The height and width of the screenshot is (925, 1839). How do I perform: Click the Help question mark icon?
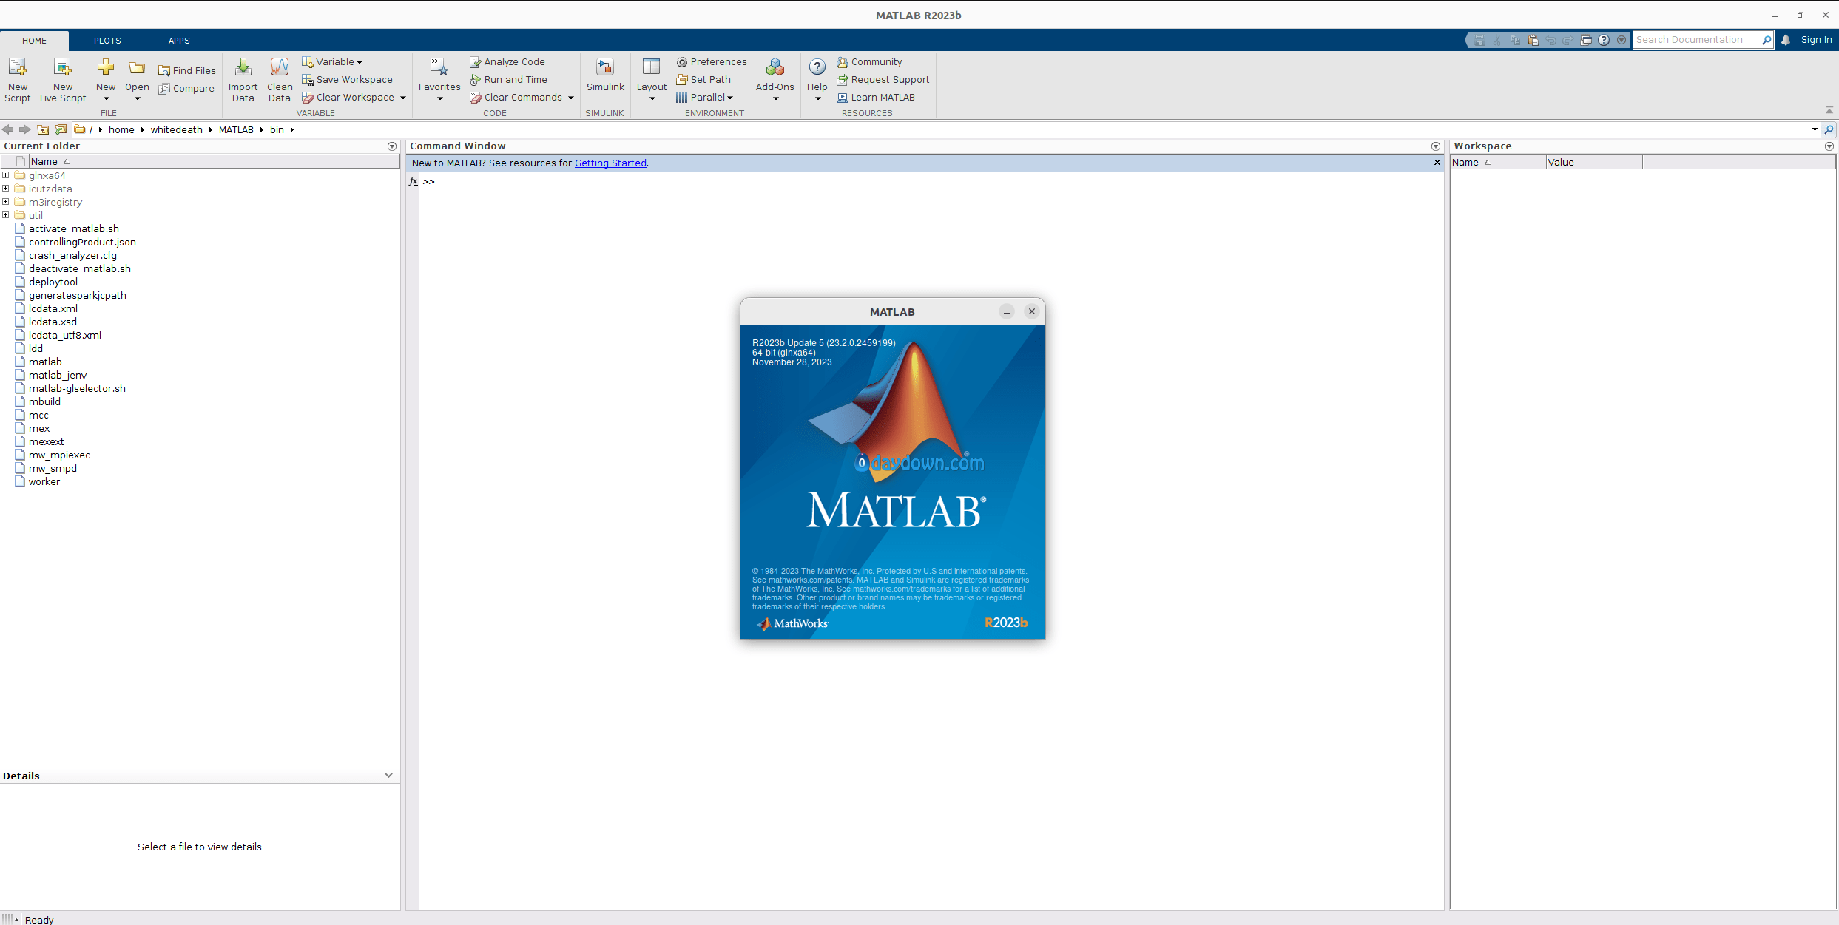coord(817,67)
